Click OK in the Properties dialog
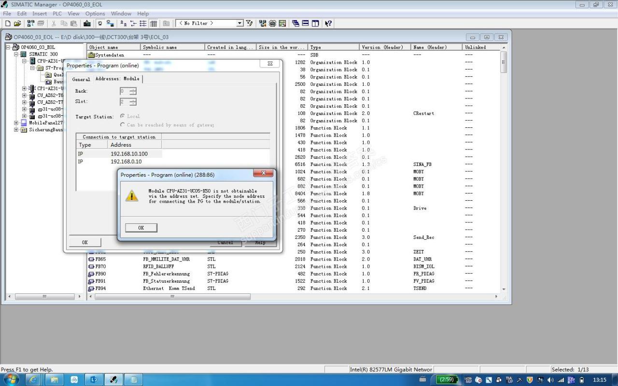 pyautogui.click(x=85, y=242)
